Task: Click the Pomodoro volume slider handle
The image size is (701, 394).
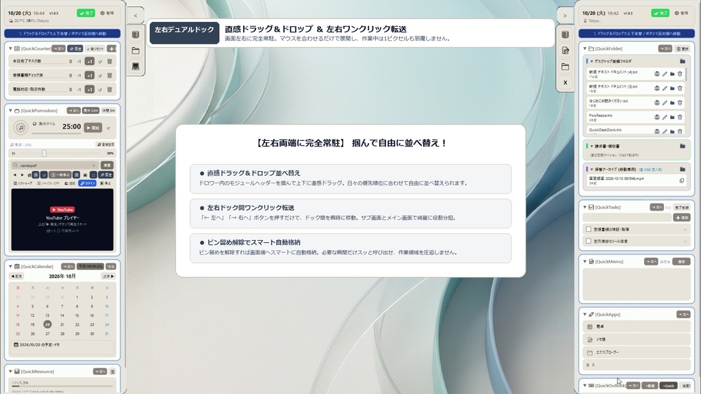Action: click(44, 153)
